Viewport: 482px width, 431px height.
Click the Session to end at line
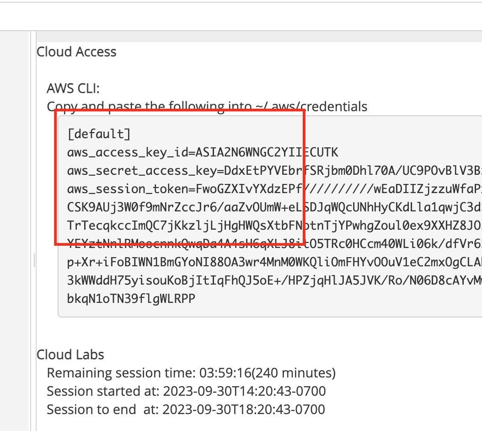pyautogui.click(x=186, y=409)
